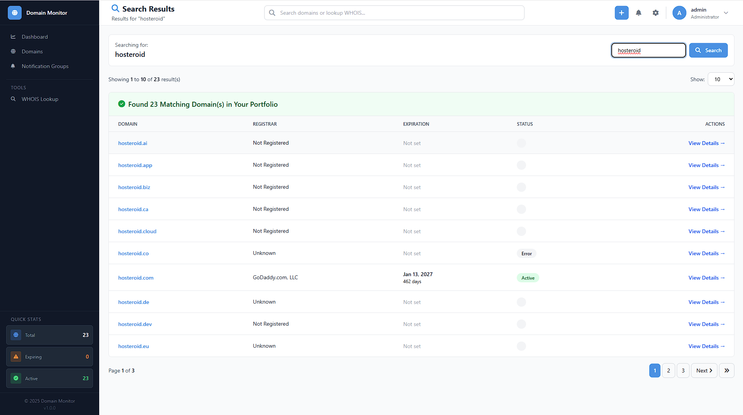Click the Total globe icon in Quick Stats
The width and height of the screenshot is (743, 415).
tap(16, 335)
